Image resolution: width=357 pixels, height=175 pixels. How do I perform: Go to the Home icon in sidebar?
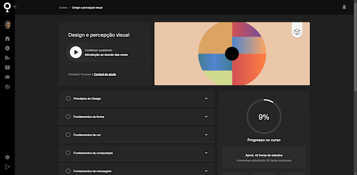[7, 39]
